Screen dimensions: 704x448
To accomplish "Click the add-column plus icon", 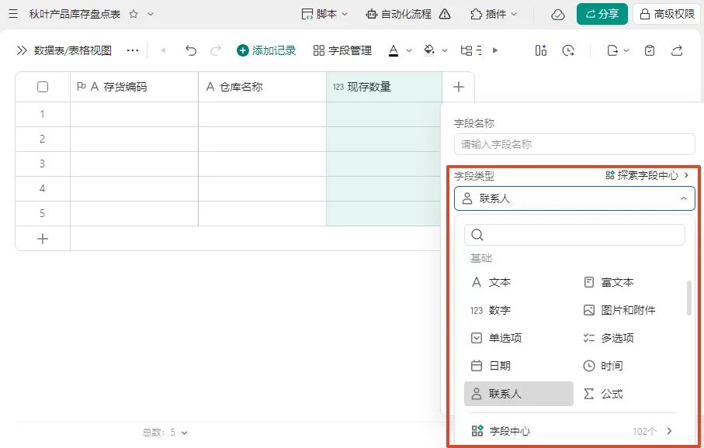I will tap(459, 87).
